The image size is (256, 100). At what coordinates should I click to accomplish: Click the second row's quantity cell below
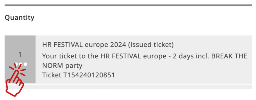coord(20,87)
